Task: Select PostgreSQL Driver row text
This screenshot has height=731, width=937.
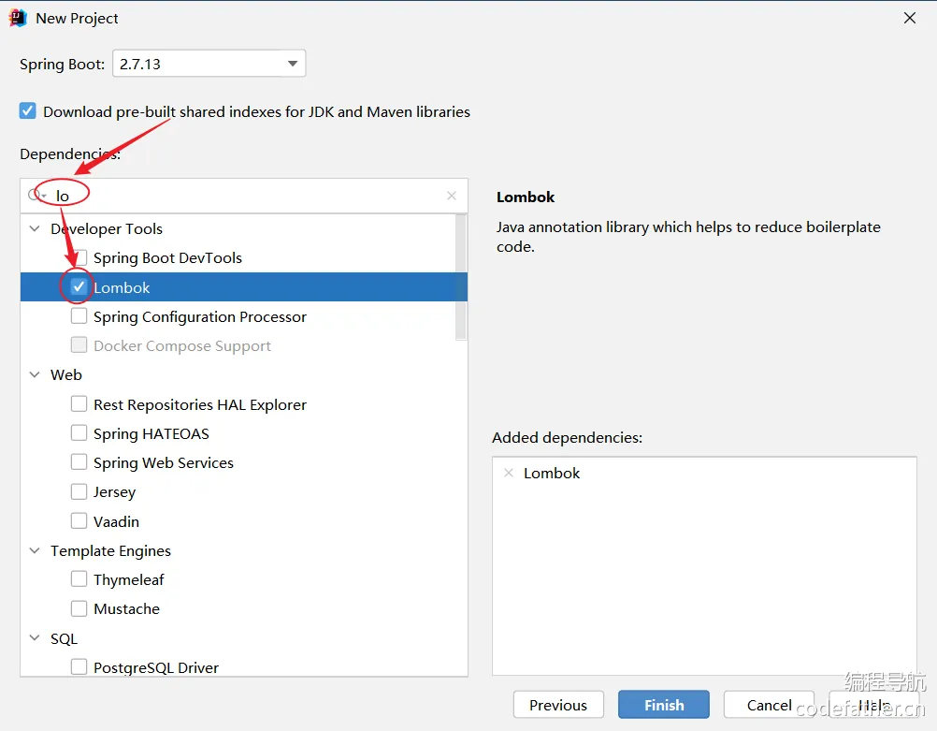Action: [x=156, y=667]
